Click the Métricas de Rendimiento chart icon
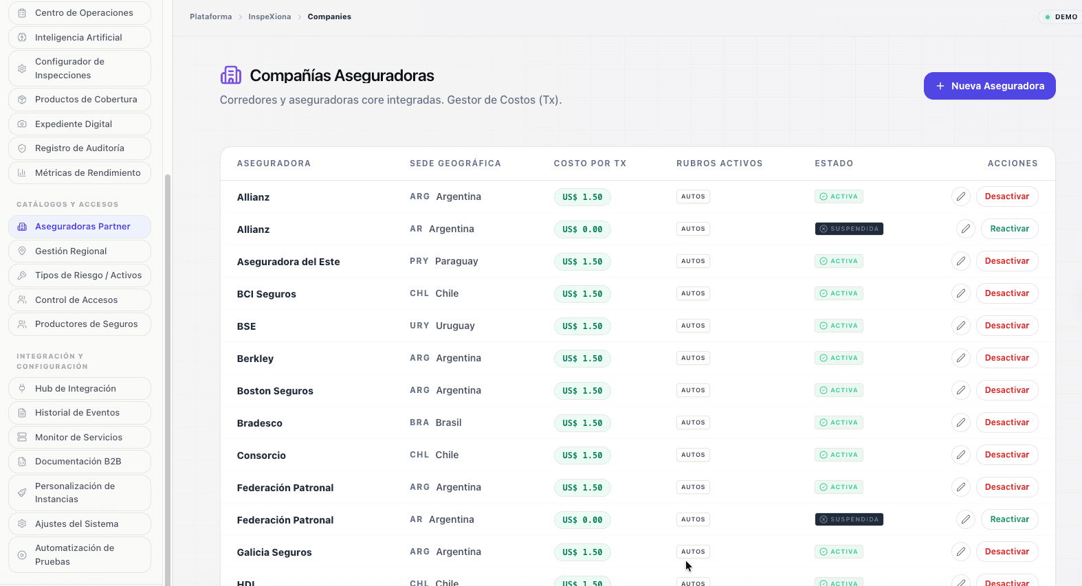 [x=22, y=173]
